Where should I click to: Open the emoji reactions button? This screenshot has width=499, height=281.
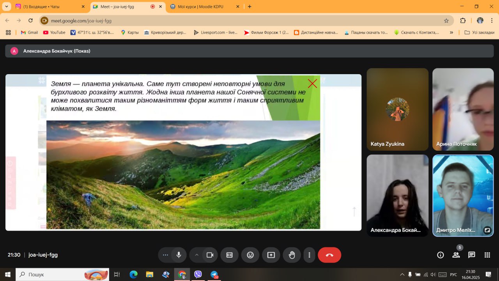tap(250, 255)
